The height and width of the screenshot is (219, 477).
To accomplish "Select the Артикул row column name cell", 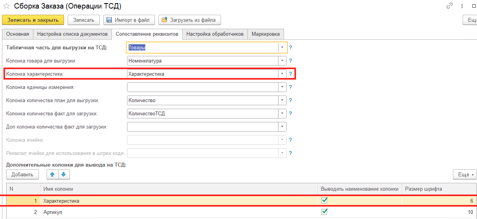I will (x=179, y=212).
